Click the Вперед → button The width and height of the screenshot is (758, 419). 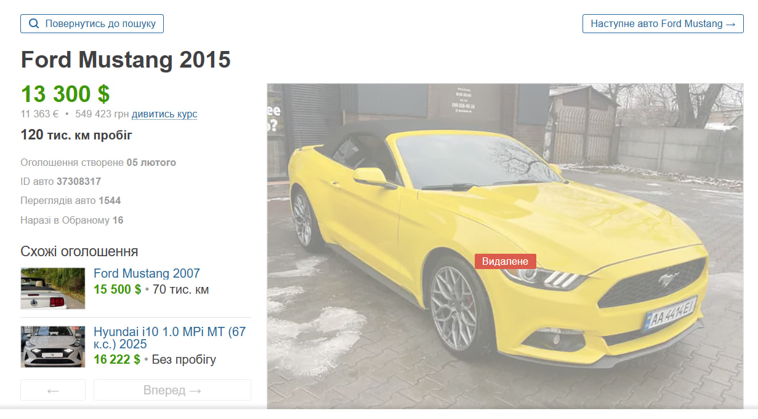(172, 390)
